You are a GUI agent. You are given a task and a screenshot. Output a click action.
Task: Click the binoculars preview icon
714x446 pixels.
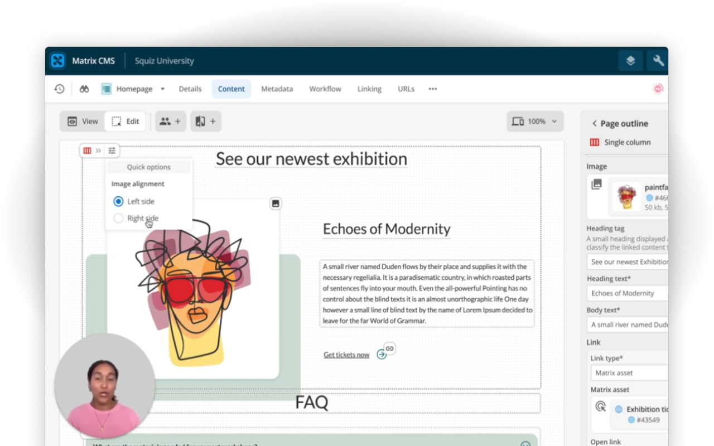click(x=84, y=89)
